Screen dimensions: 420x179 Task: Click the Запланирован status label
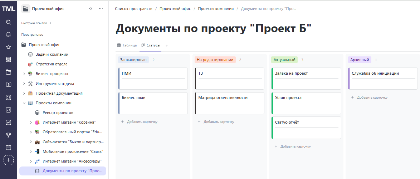pyautogui.click(x=133, y=60)
